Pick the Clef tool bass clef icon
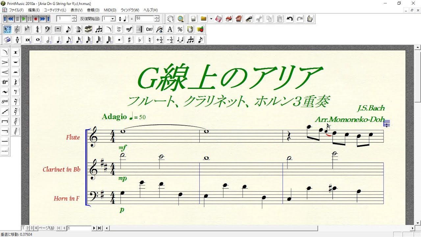Viewport: 421px width, 237px height. coord(48,30)
